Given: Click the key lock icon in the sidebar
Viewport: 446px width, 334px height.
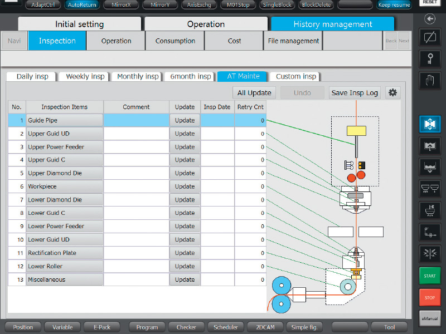Looking at the screenshot, I should pos(429,58).
